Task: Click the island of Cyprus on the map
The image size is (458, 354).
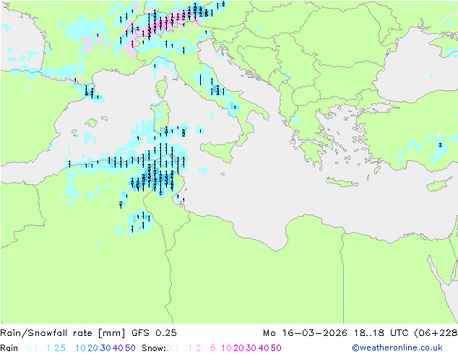Action: (x=438, y=185)
